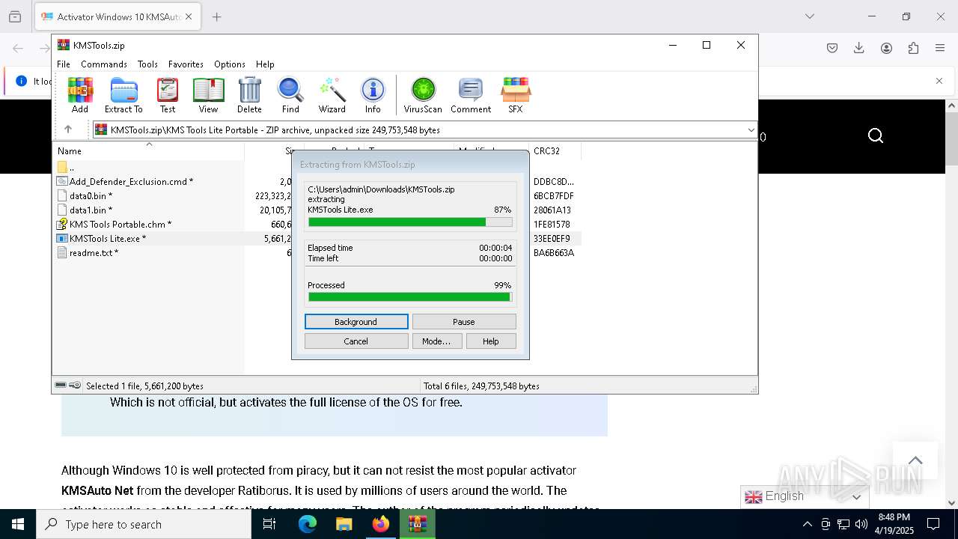
Task: Click the Delete trash icon
Action: click(x=249, y=95)
